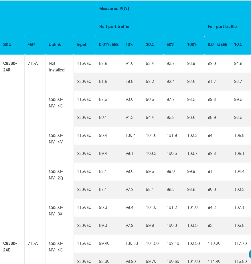Click the "30%" column header
Screen dimensions: 251x264
(150, 45)
